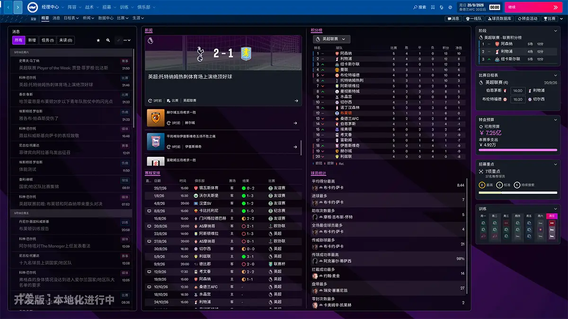Click the star filter icon in 消息 panel
This screenshot has height=319, width=568.
tap(98, 41)
